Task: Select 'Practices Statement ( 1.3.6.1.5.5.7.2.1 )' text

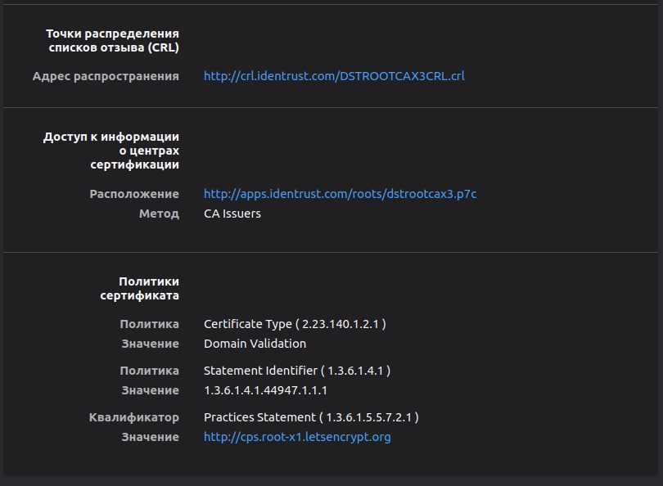Action: (311, 417)
